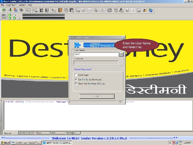Click the clipboard with gear toolbar icon
Screen dimensions: 193x145
click(x=139, y=10)
